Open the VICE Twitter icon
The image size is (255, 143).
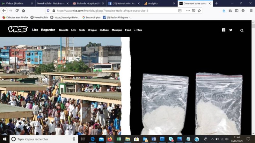(x=231, y=30)
